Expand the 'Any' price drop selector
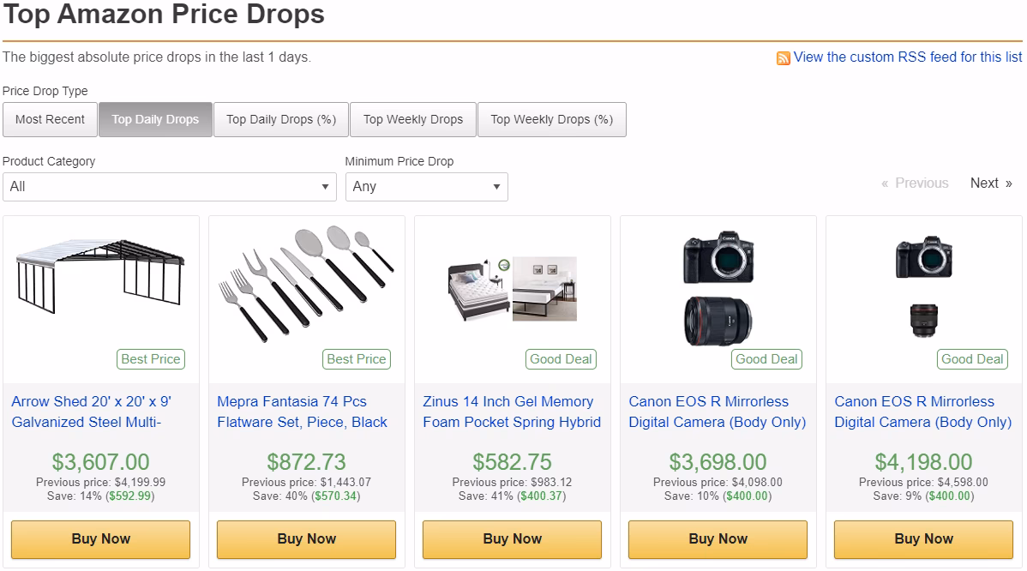This screenshot has width=1027, height=571. [x=426, y=186]
